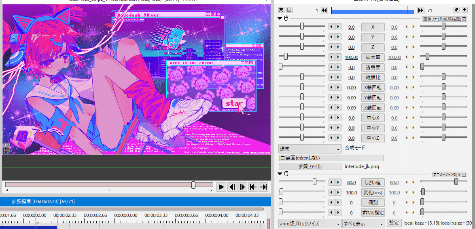Increase Z value with right arrow
Screen dimensions: 475x229
pyautogui.click(x=338, y=47)
